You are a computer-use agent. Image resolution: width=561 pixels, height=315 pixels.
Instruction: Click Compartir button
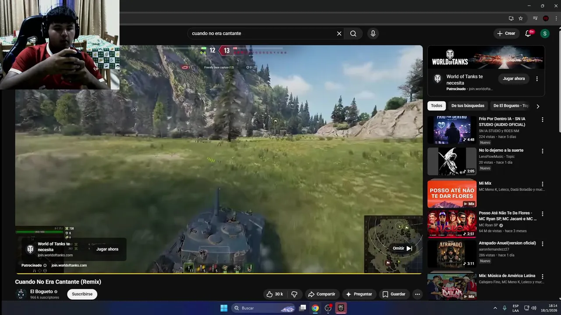(x=322, y=294)
